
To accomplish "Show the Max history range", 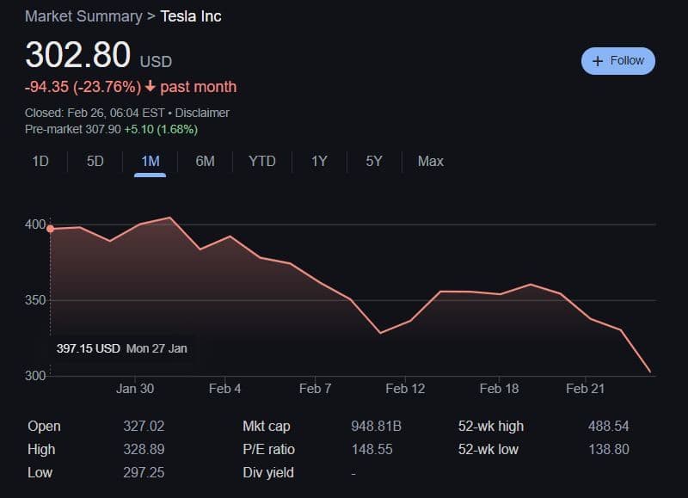I will click(431, 161).
